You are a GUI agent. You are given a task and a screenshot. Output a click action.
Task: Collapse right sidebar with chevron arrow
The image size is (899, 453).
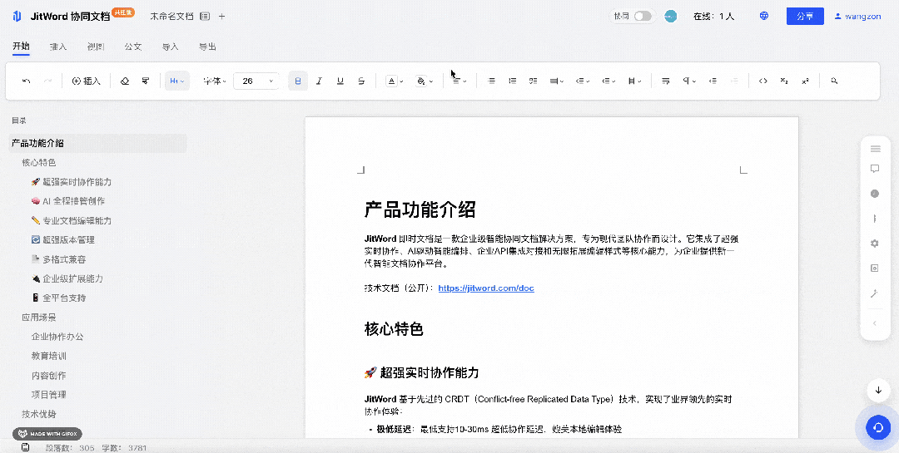(875, 323)
